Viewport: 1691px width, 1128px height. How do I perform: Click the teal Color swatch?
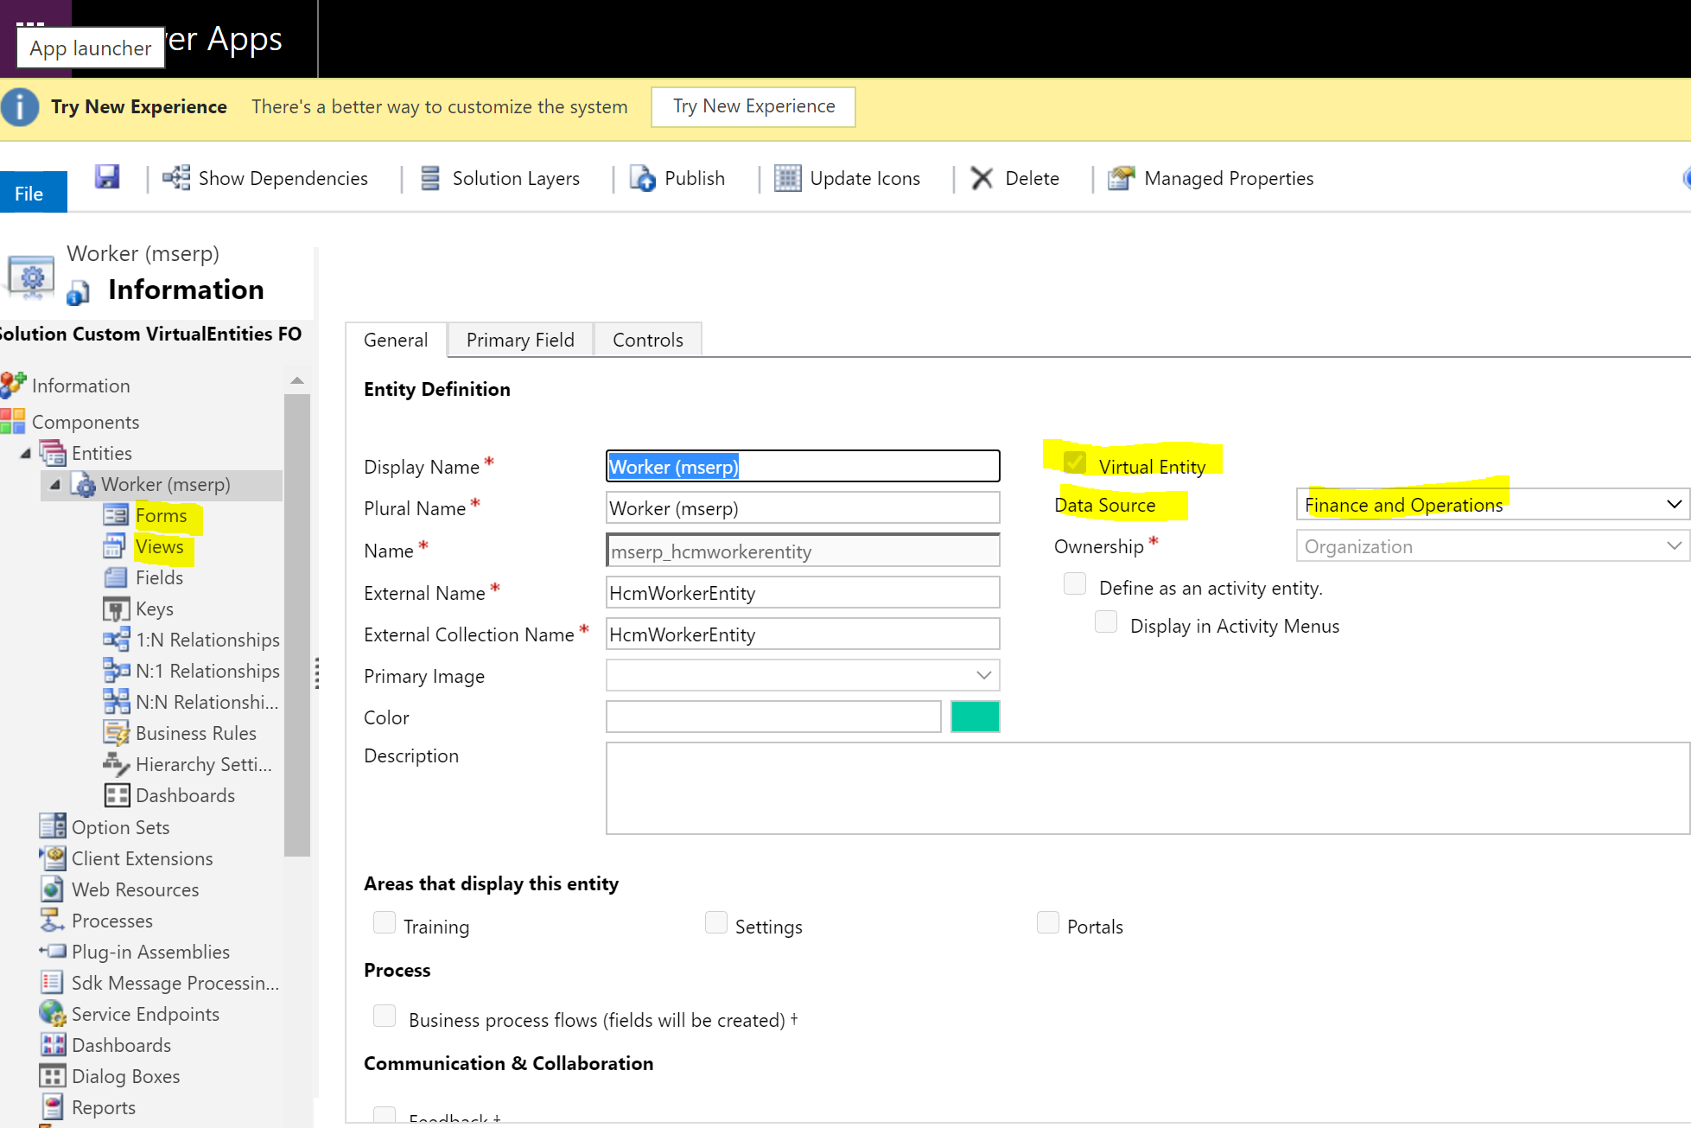click(975, 717)
